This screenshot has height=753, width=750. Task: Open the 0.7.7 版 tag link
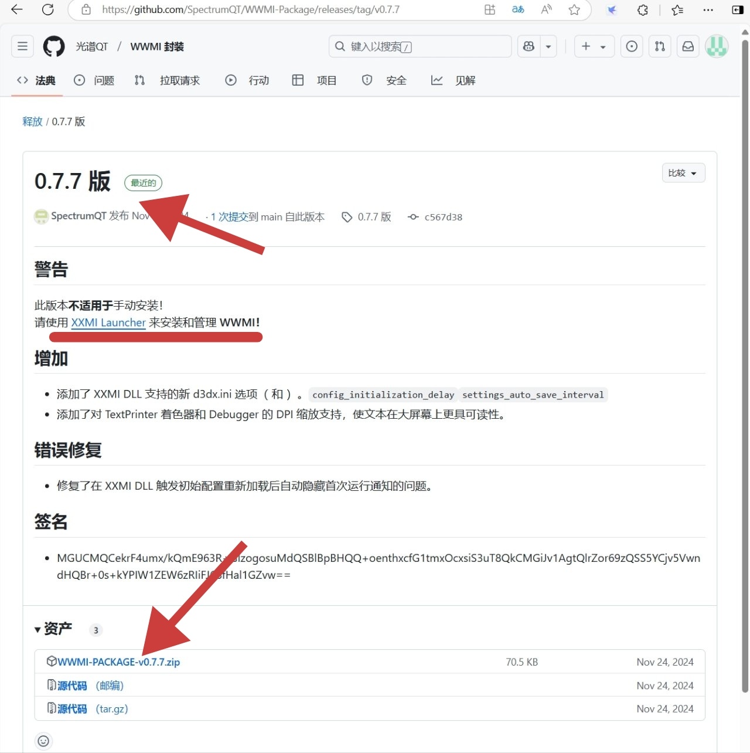367,217
